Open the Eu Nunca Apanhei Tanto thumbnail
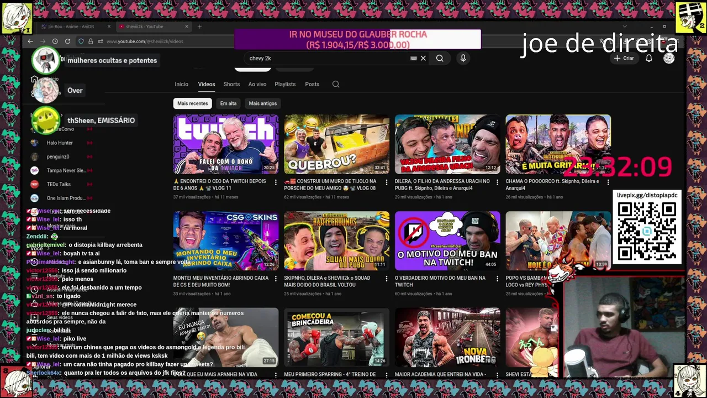707x398 pixels. (x=226, y=337)
